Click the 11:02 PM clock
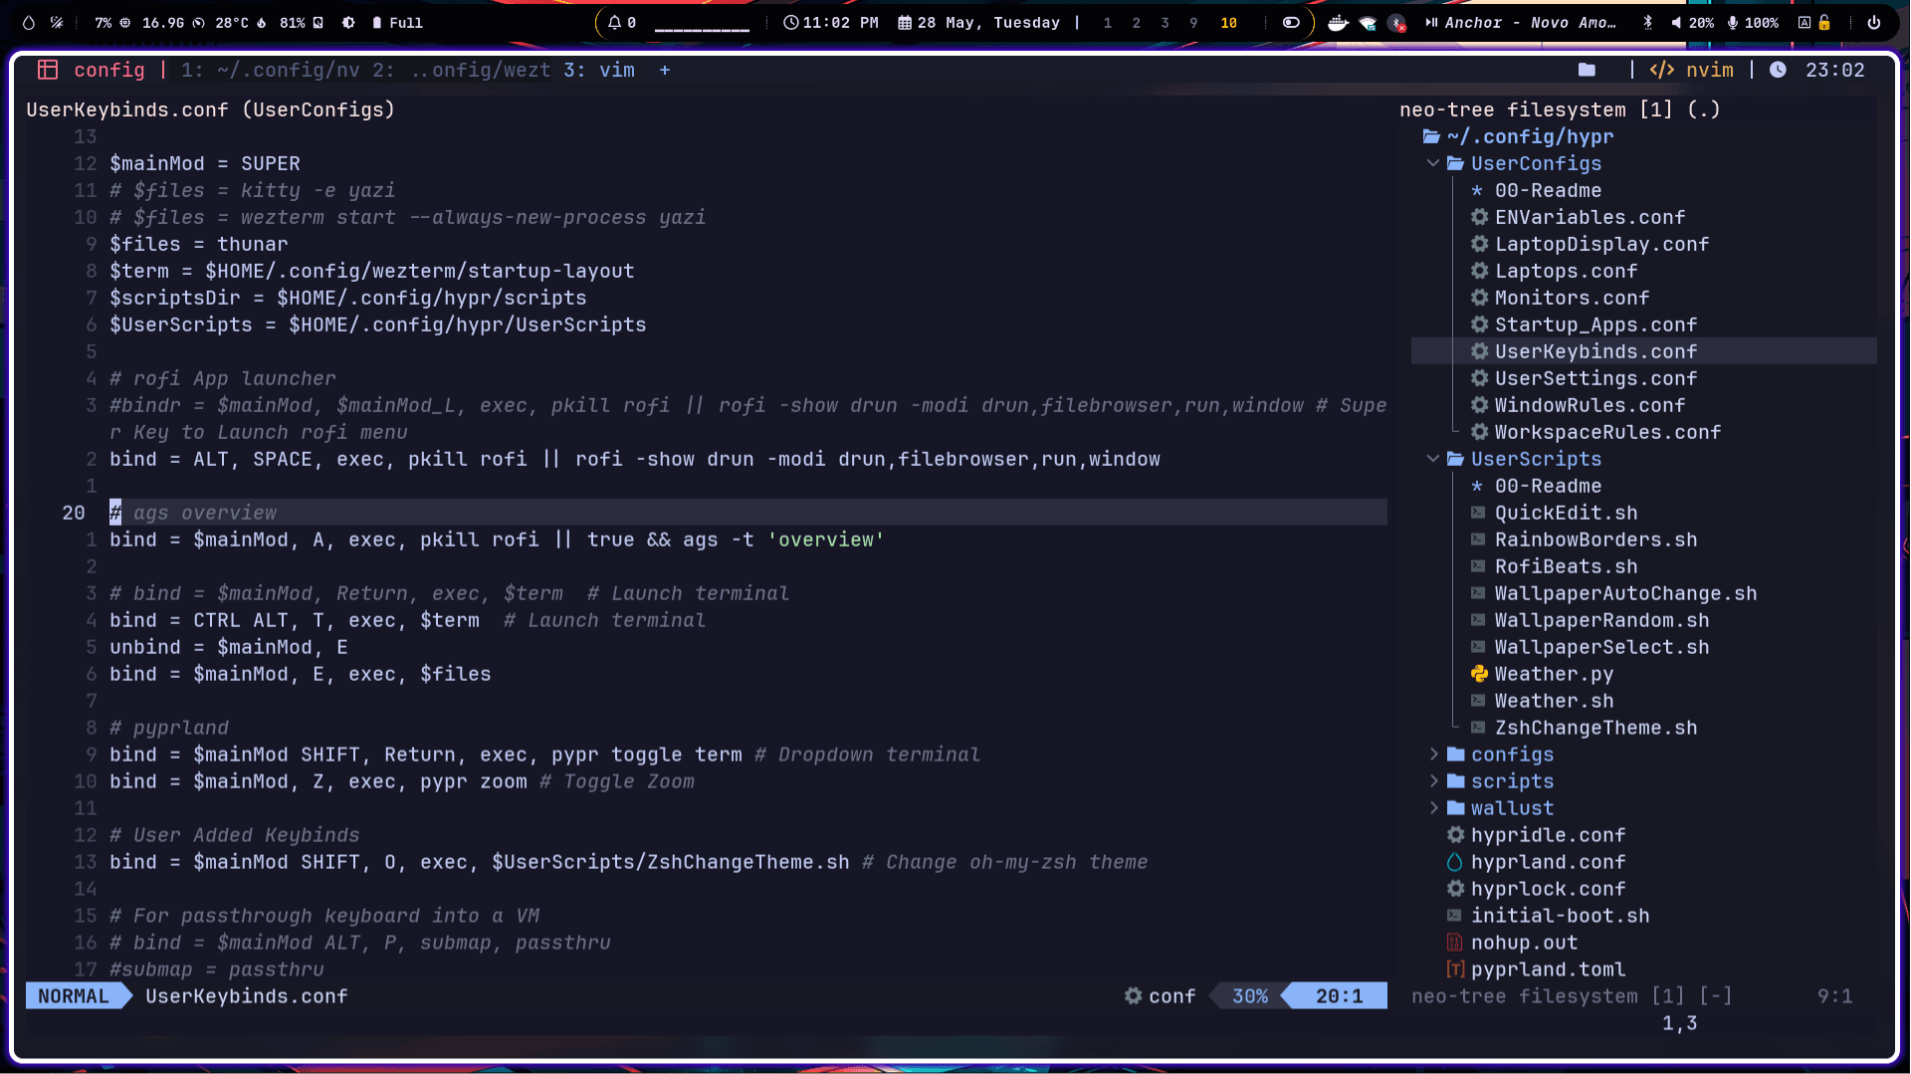The image size is (1911, 1074). (x=831, y=23)
